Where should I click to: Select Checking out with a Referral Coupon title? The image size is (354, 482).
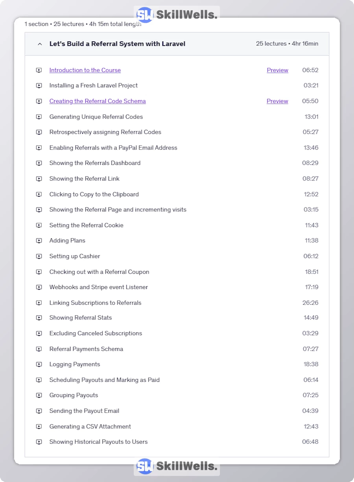click(x=99, y=272)
